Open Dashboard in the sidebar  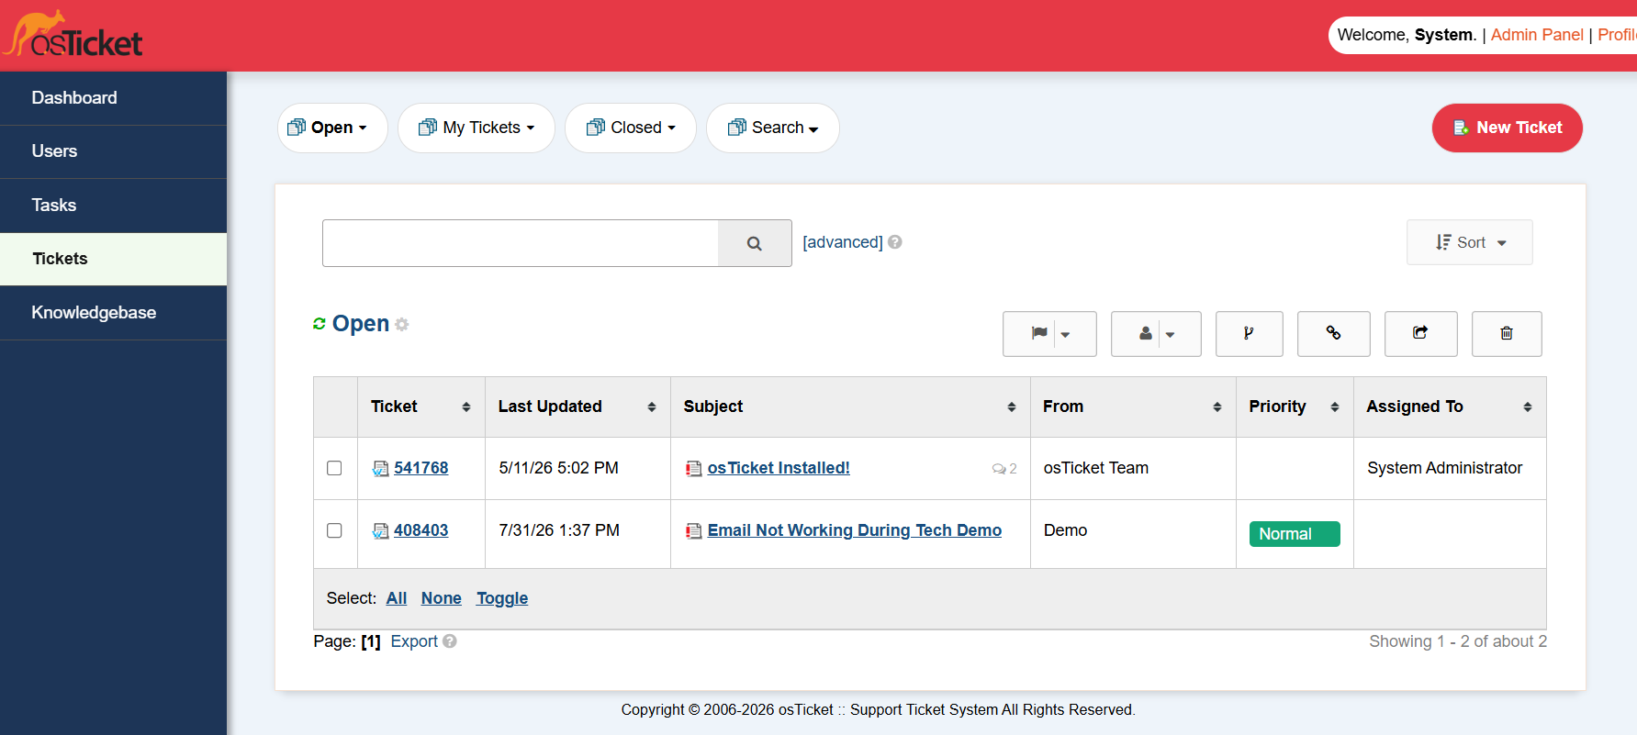point(113,98)
